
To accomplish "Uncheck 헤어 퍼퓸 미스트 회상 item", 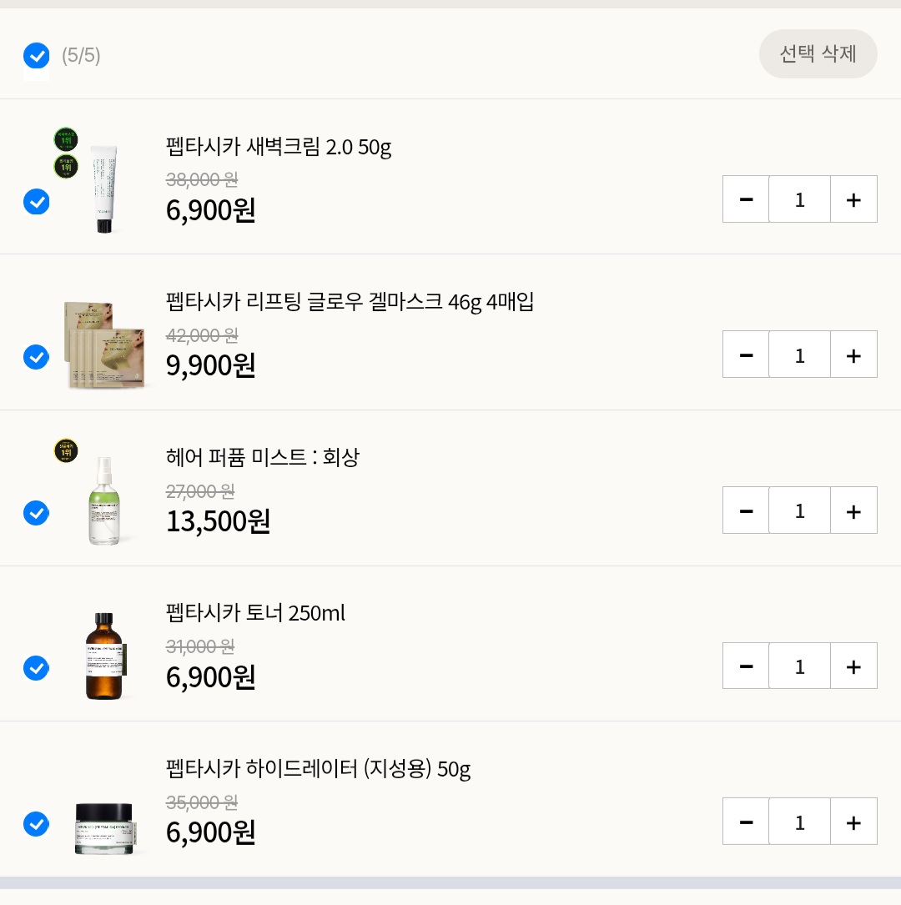I will pos(37,512).
